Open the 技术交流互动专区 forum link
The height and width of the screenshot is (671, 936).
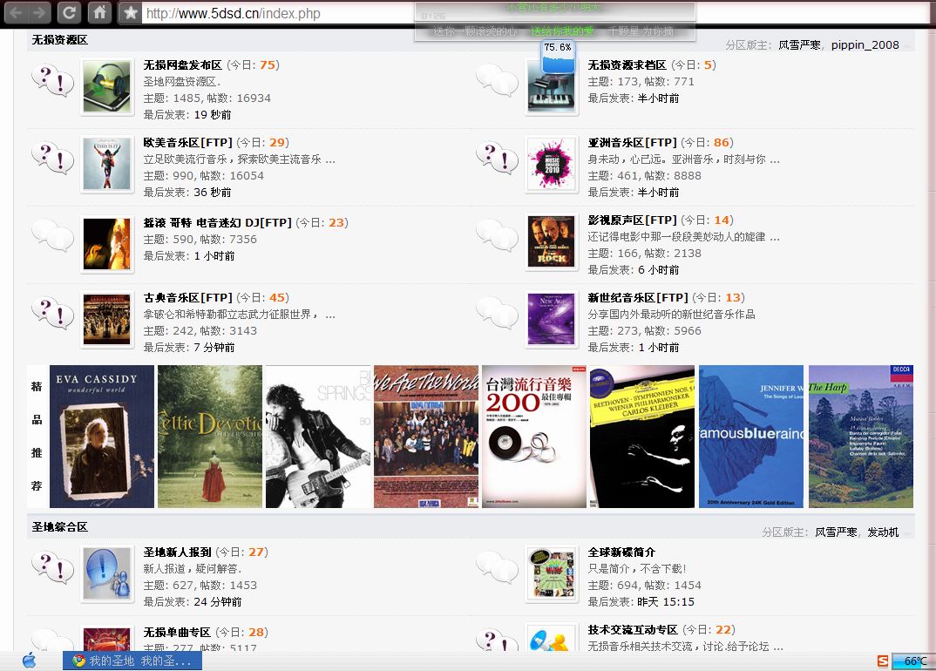[x=633, y=630]
